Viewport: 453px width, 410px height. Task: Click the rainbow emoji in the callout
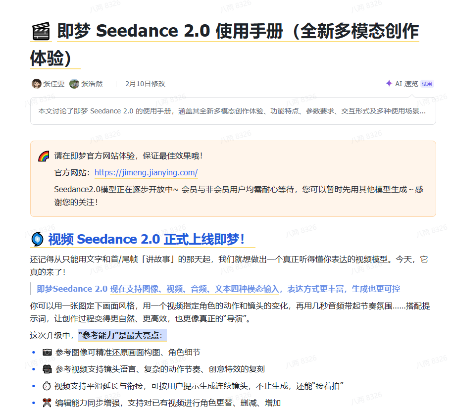(x=44, y=156)
